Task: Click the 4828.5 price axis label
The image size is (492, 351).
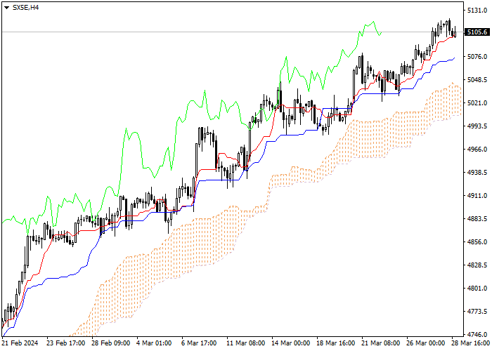Action: coord(477,265)
